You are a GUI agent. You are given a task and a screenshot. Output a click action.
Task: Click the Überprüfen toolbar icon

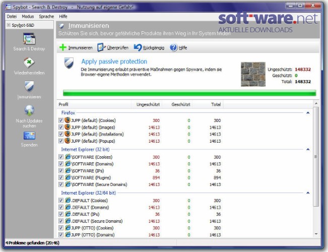(101, 47)
